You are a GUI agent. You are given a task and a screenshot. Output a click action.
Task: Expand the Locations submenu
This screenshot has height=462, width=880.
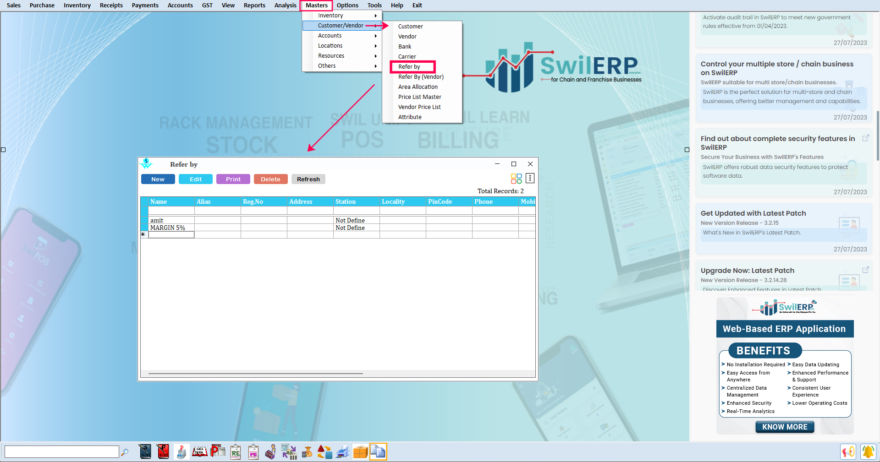coord(342,46)
